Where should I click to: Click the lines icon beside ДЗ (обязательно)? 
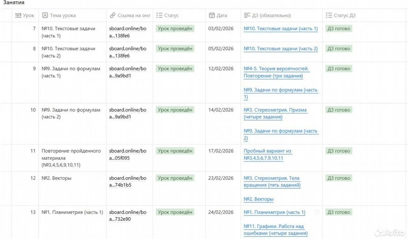pyautogui.click(x=247, y=15)
